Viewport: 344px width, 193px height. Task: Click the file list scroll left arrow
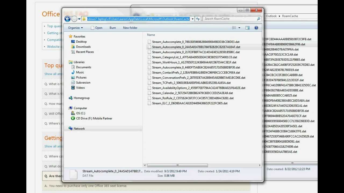(145, 165)
